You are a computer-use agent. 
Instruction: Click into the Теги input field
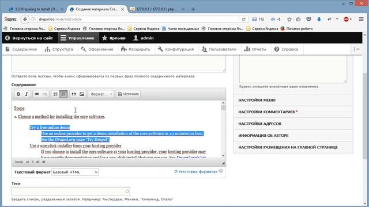coord(70,191)
